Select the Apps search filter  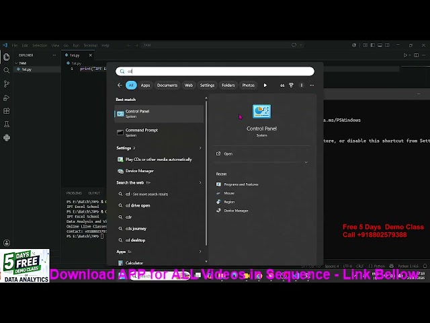click(145, 85)
